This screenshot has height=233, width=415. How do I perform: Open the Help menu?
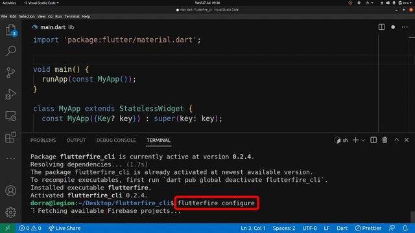(x=86, y=16)
